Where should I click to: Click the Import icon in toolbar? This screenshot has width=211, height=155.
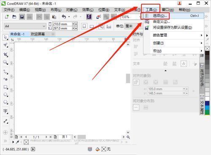tap(99, 17)
